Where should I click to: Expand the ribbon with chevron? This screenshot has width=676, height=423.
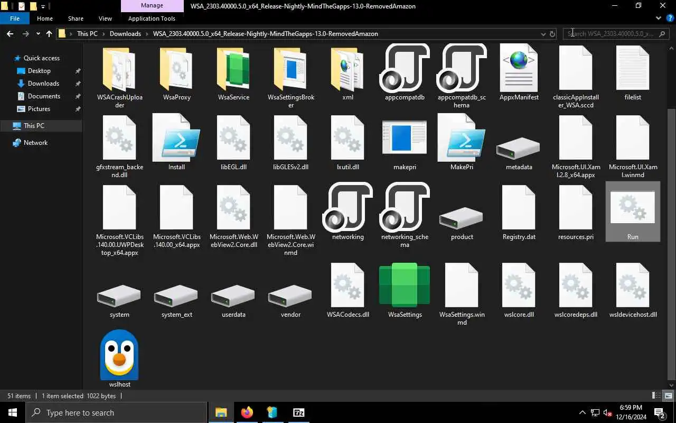[658, 18]
